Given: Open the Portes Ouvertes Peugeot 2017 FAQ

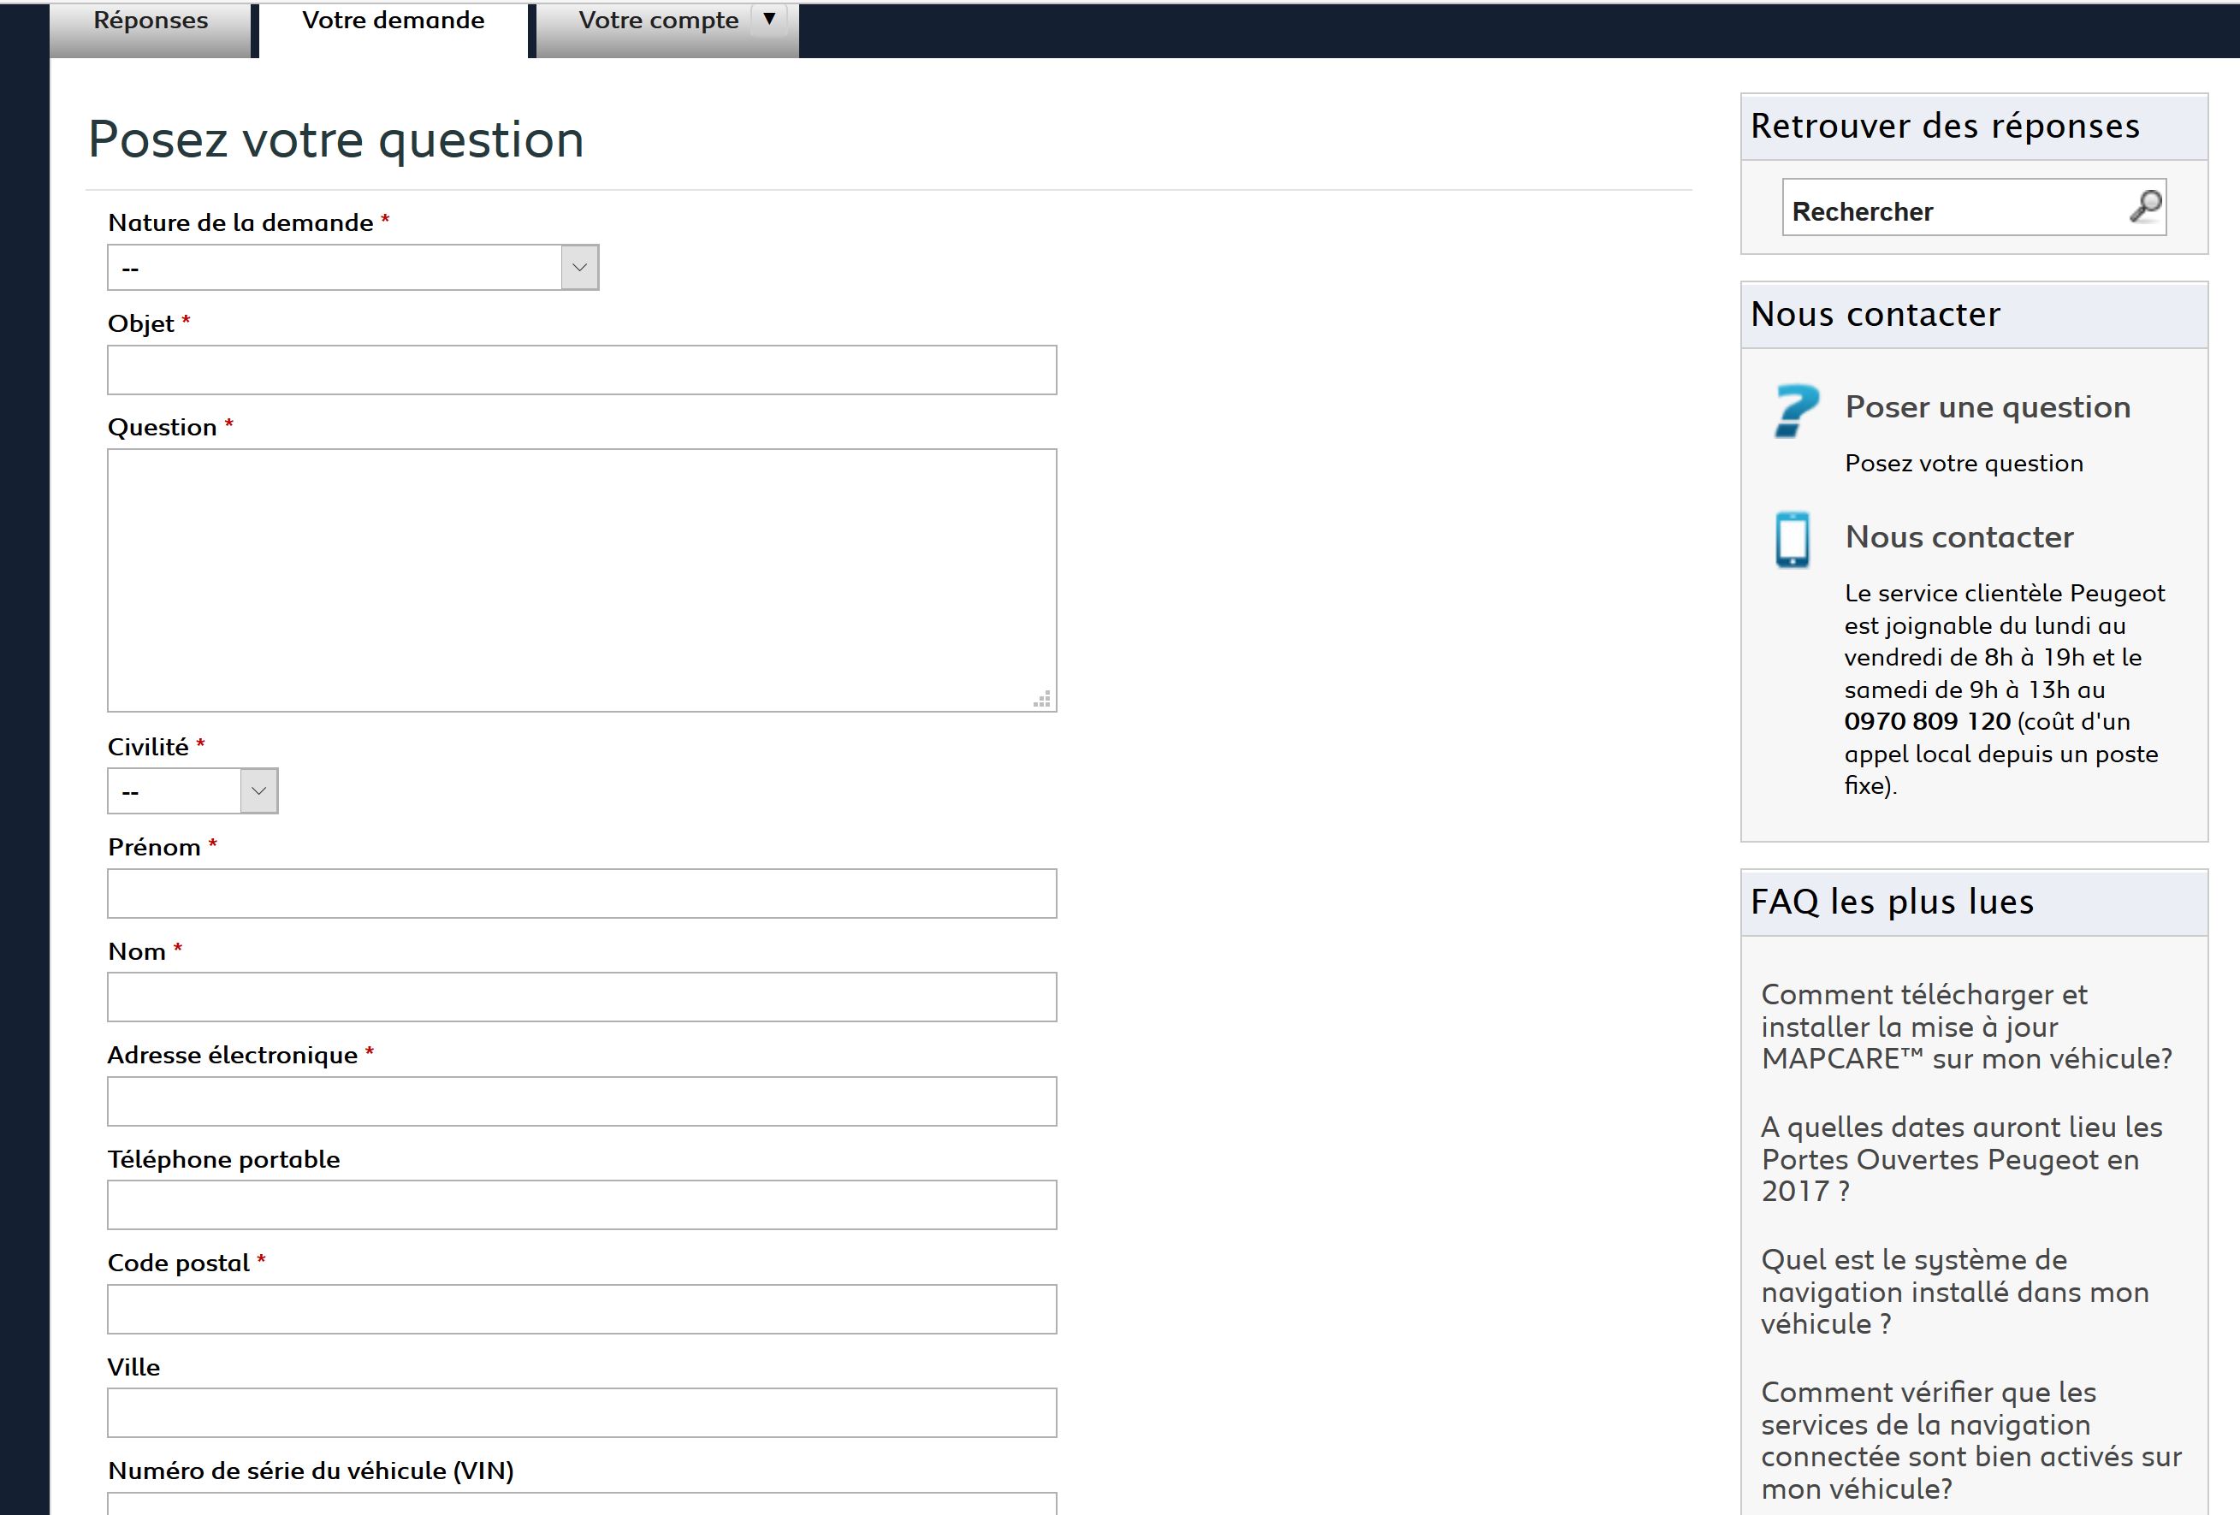Looking at the screenshot, I should point(1960,1158).
